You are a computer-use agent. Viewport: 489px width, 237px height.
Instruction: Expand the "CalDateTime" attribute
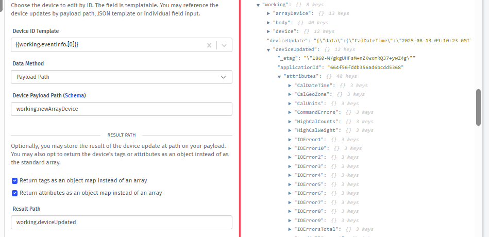tap(289, 86)
